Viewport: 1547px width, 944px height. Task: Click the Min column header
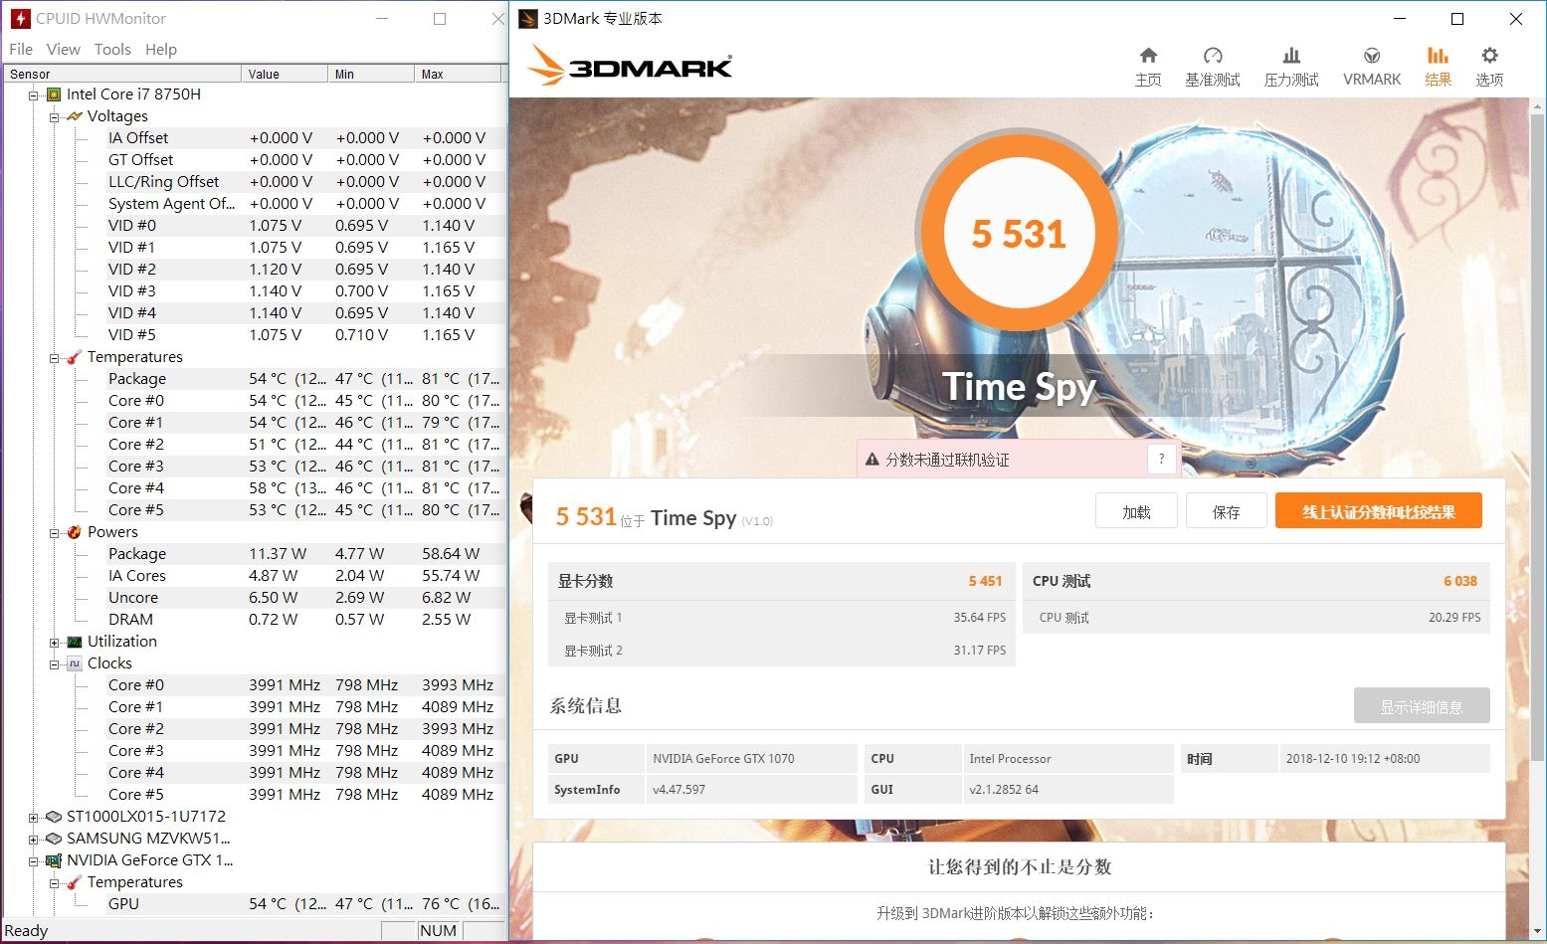click(x=371, y=74)
